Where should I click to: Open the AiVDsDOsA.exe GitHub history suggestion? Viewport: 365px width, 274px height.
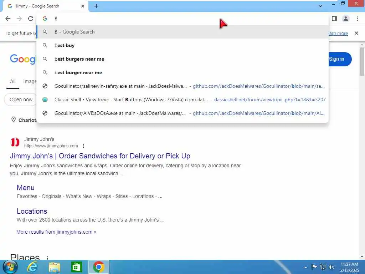(183, 113)
